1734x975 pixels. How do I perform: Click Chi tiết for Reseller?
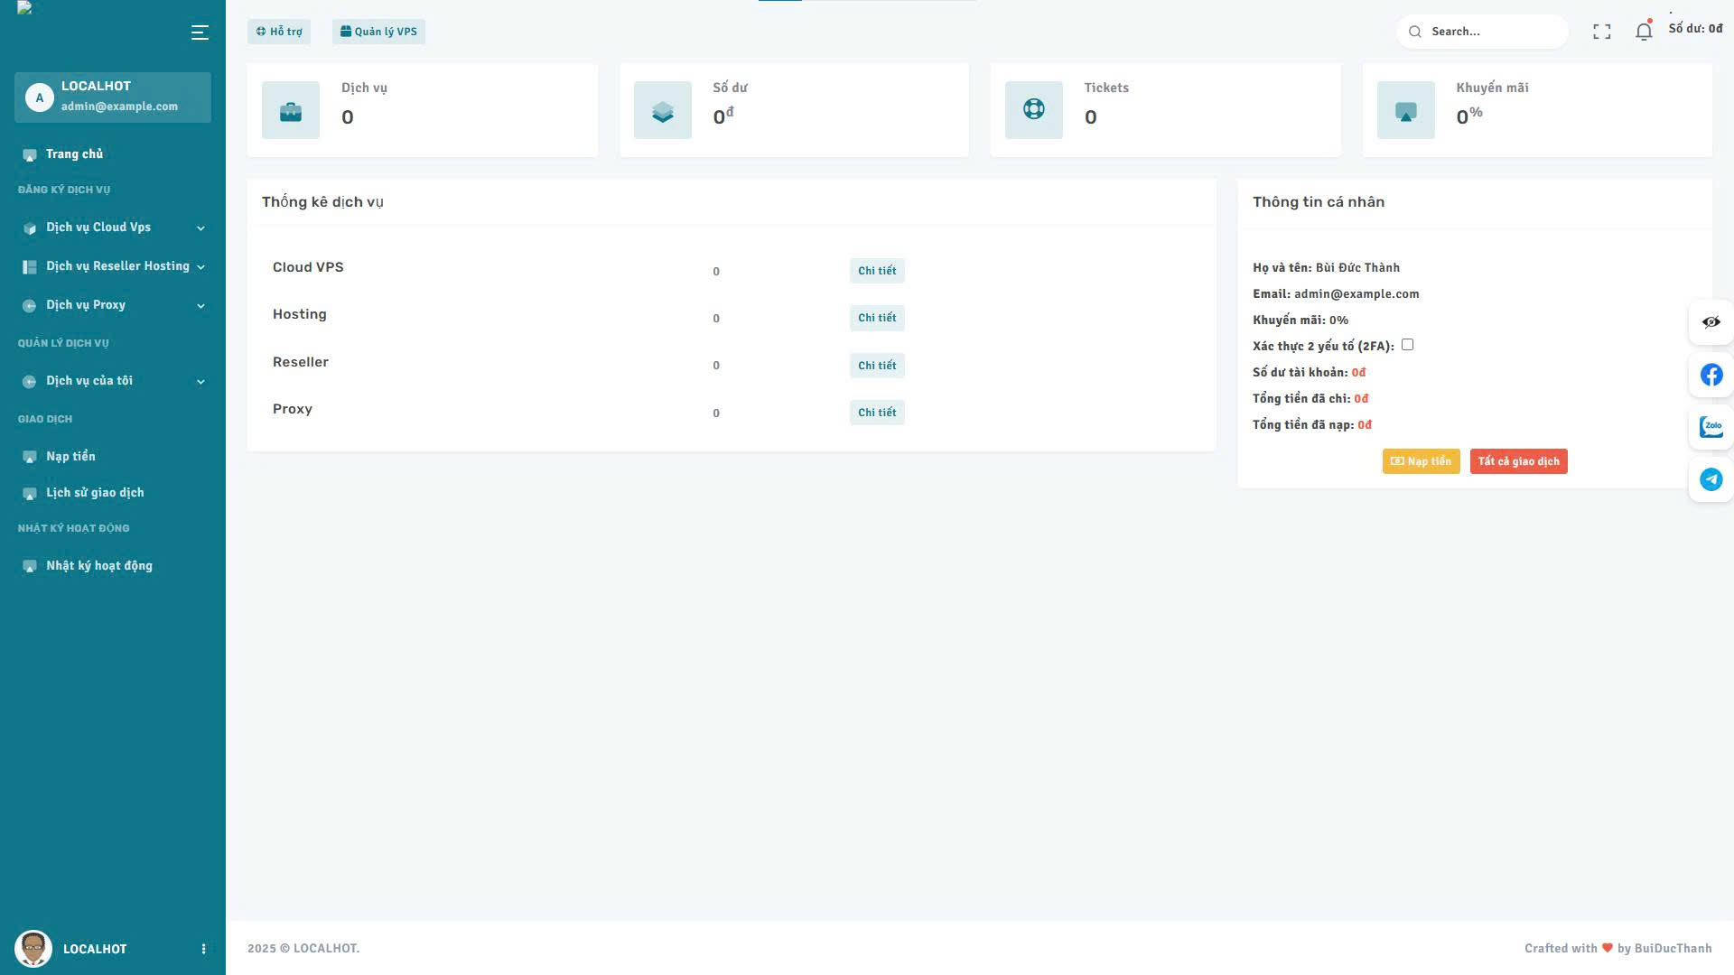coord(877,366)
